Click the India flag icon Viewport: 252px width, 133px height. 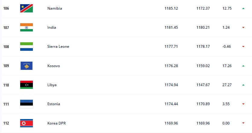(x=27, y=28)
